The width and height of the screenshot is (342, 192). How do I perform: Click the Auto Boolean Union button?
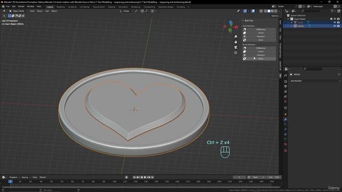[259, 33]
